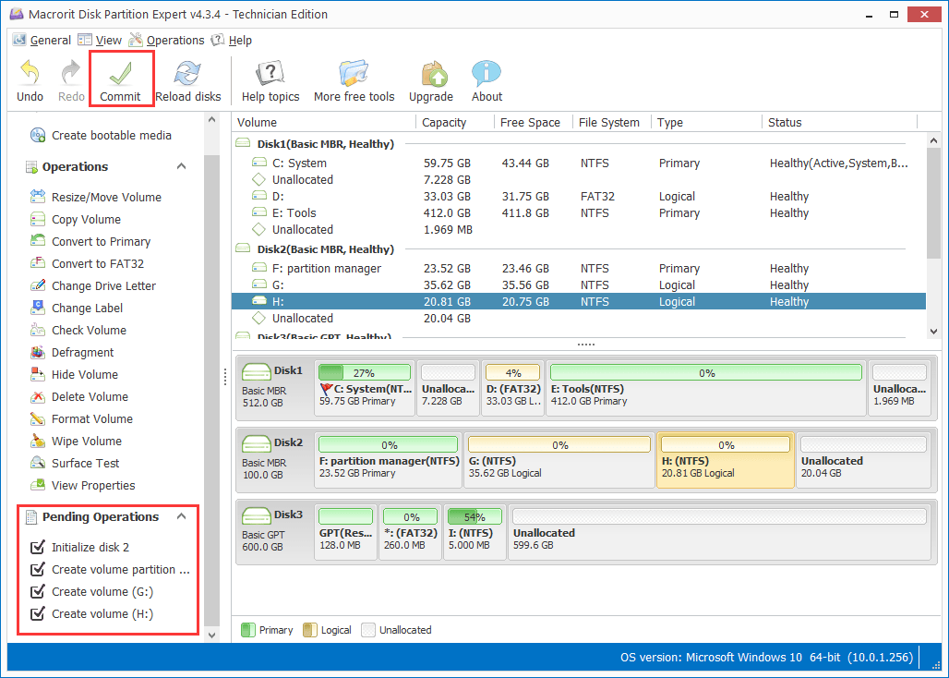949x678 pixels.
Task: Uncheck the Create volume (G:) operation
Action: tap(38, 591)
